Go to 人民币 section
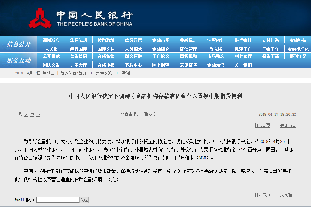The width and height of the screenshot is (311, 207). [51, 49]
